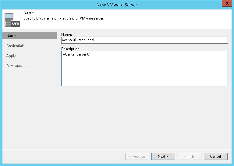Screen dimensions: 234x166
Task: Click the Finish button
Action: tap(190, 157)
